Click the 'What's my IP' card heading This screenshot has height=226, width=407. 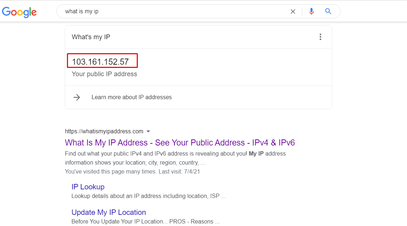(91, 37)
